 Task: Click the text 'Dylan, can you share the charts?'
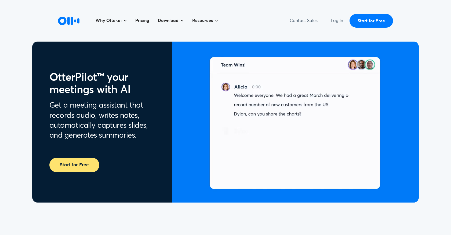268,114
